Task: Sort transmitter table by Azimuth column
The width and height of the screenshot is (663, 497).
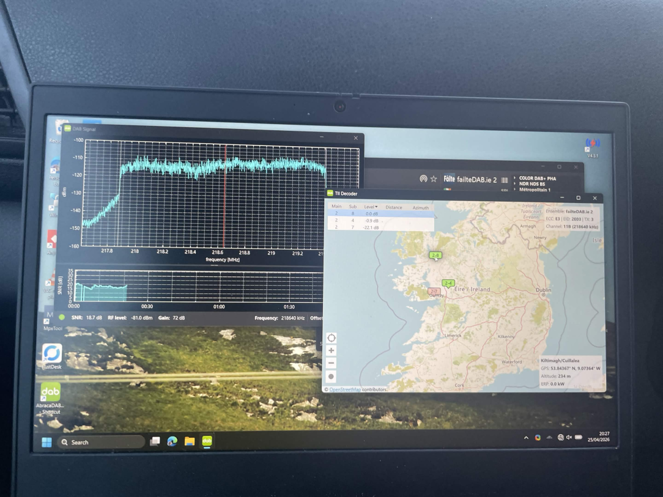Action: [x=420, y=207]
